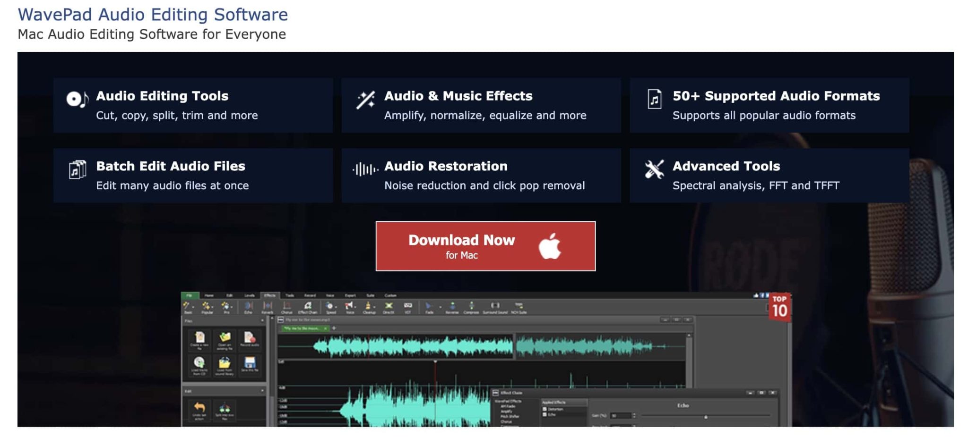Collapse the Edit panel in the sidebar
The width and height of the screenshot is (968, 437).
tap(262, 391)
